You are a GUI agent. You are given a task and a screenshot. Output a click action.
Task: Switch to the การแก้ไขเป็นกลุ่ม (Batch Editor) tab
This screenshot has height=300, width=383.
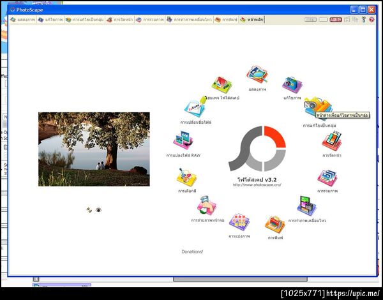85,20
